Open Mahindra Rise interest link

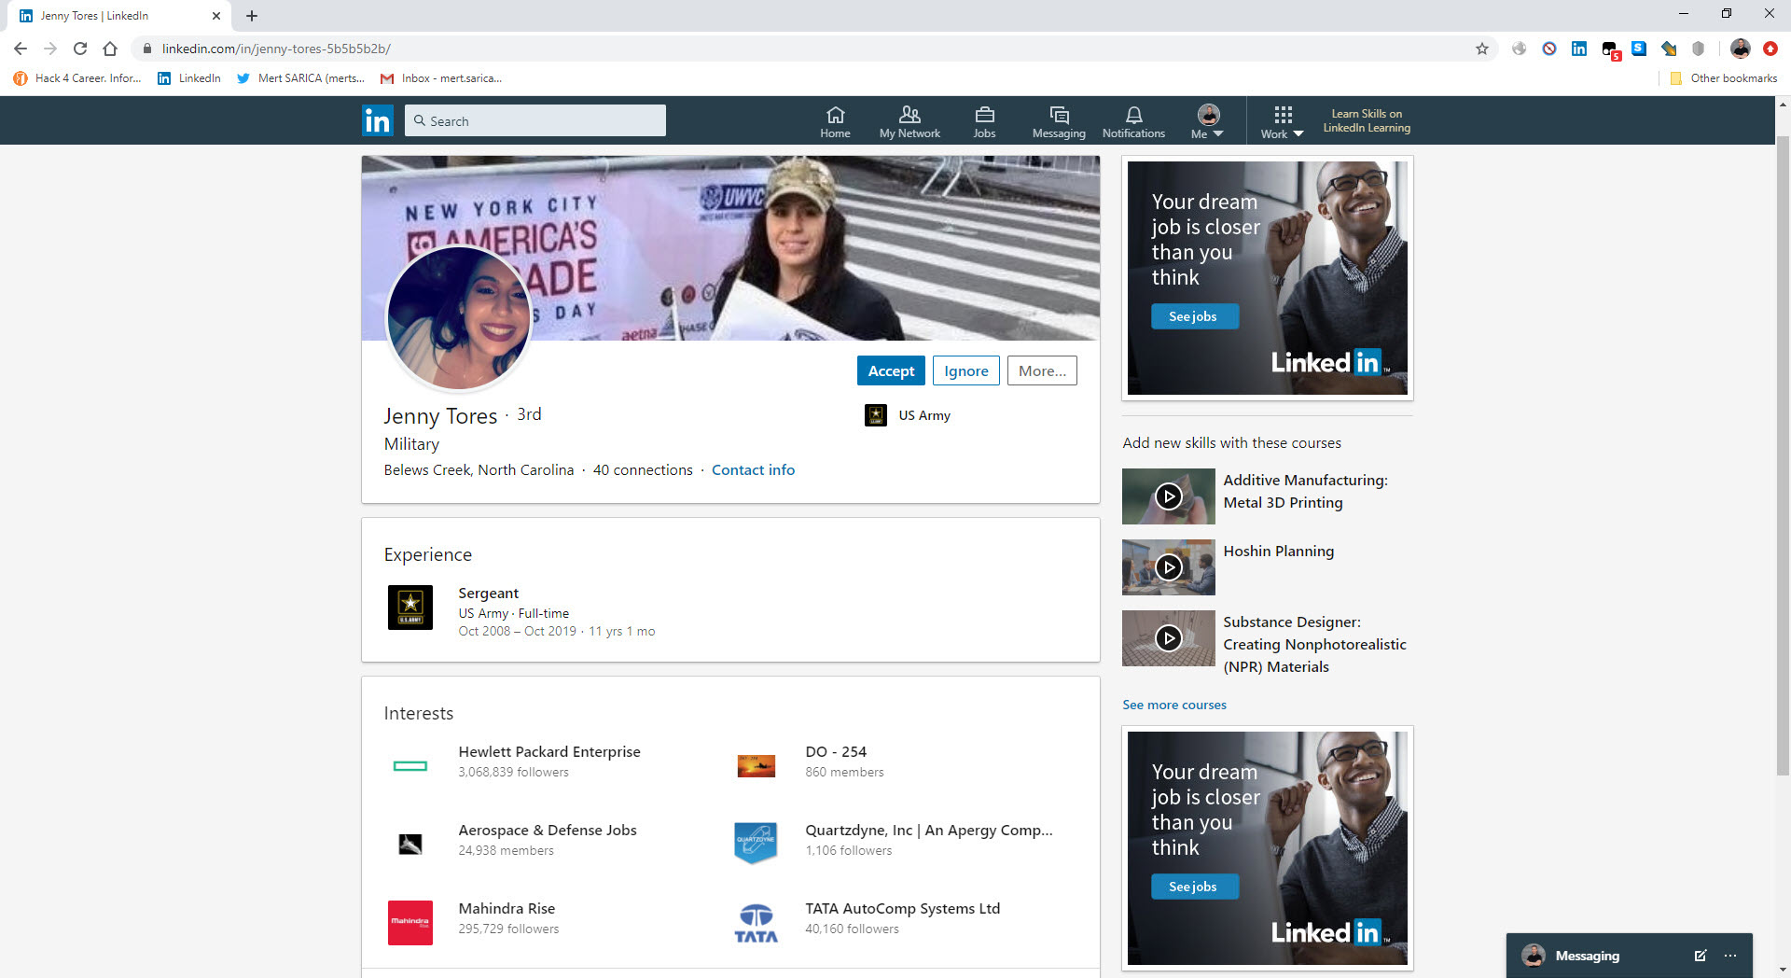(x=507, y=908)
